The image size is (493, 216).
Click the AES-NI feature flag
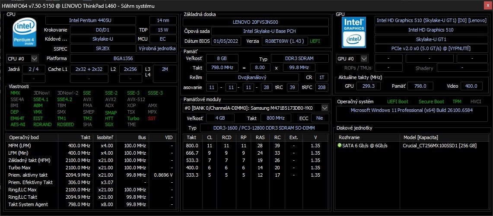click(18, 124)
